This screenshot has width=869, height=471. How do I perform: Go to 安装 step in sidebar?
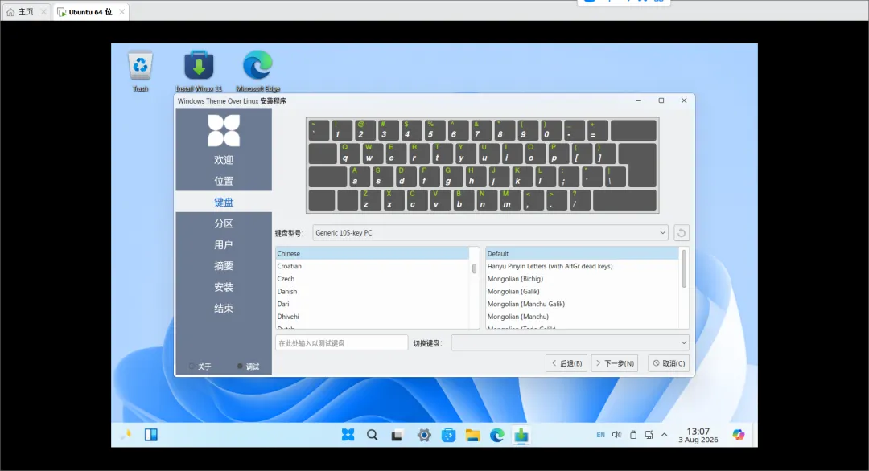(224, 287)
